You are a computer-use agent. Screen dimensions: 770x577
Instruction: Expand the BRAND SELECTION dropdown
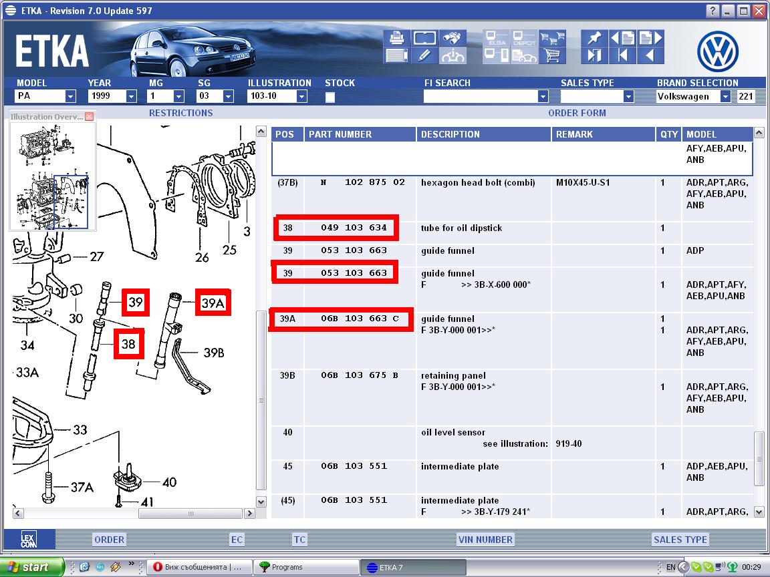[725, 96]
